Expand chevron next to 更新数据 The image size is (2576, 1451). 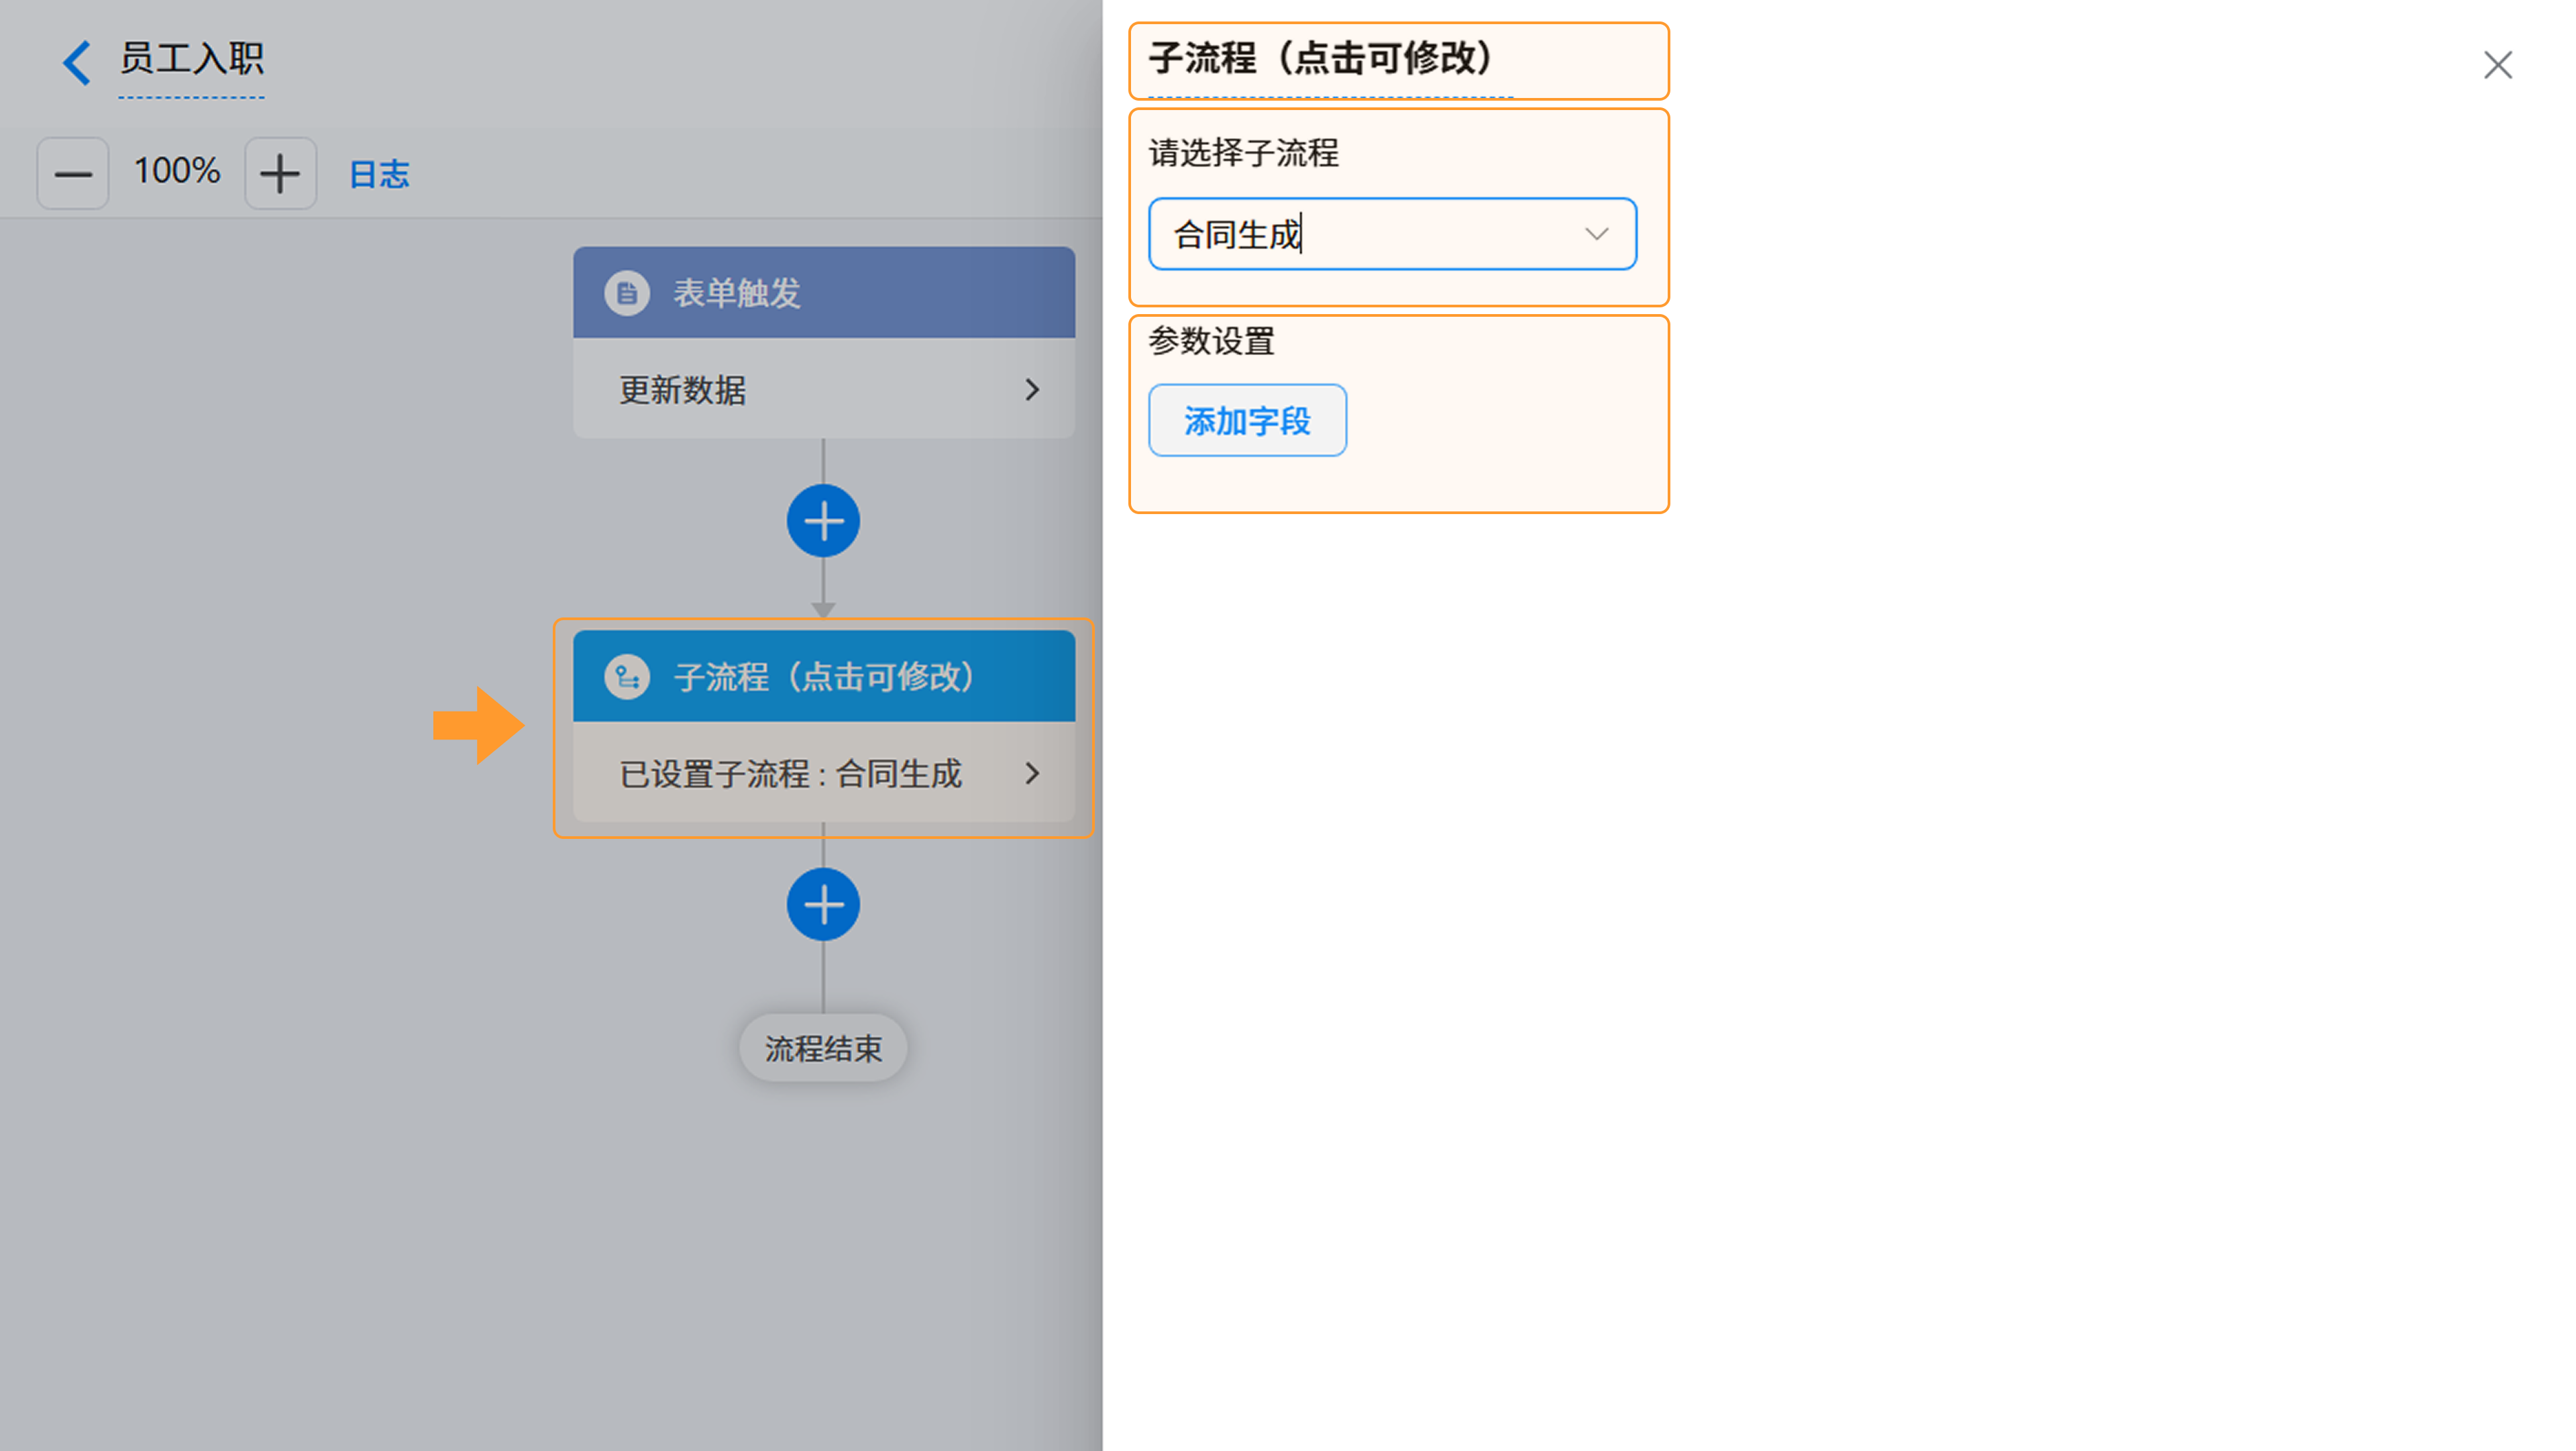[1032, 389]
